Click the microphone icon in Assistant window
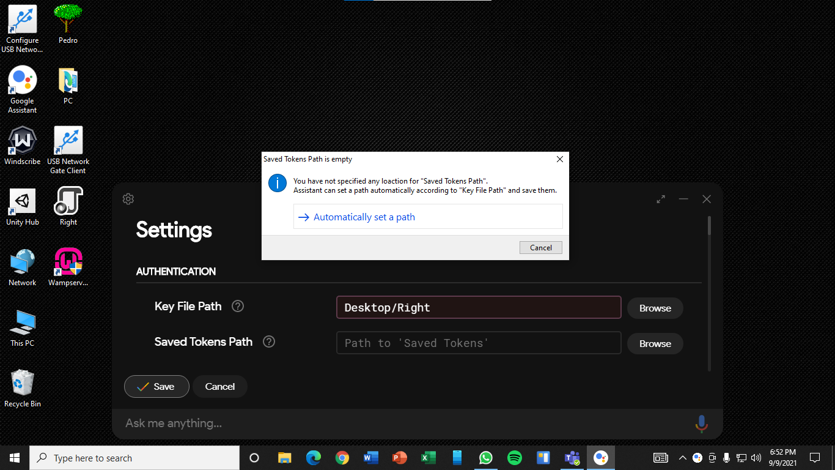 [x=702, y=423]
